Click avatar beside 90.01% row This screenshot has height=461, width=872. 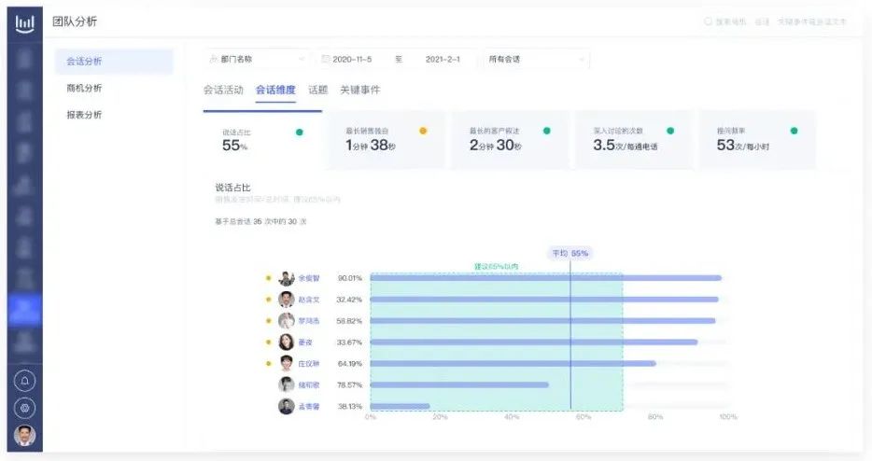pos(287,278)
